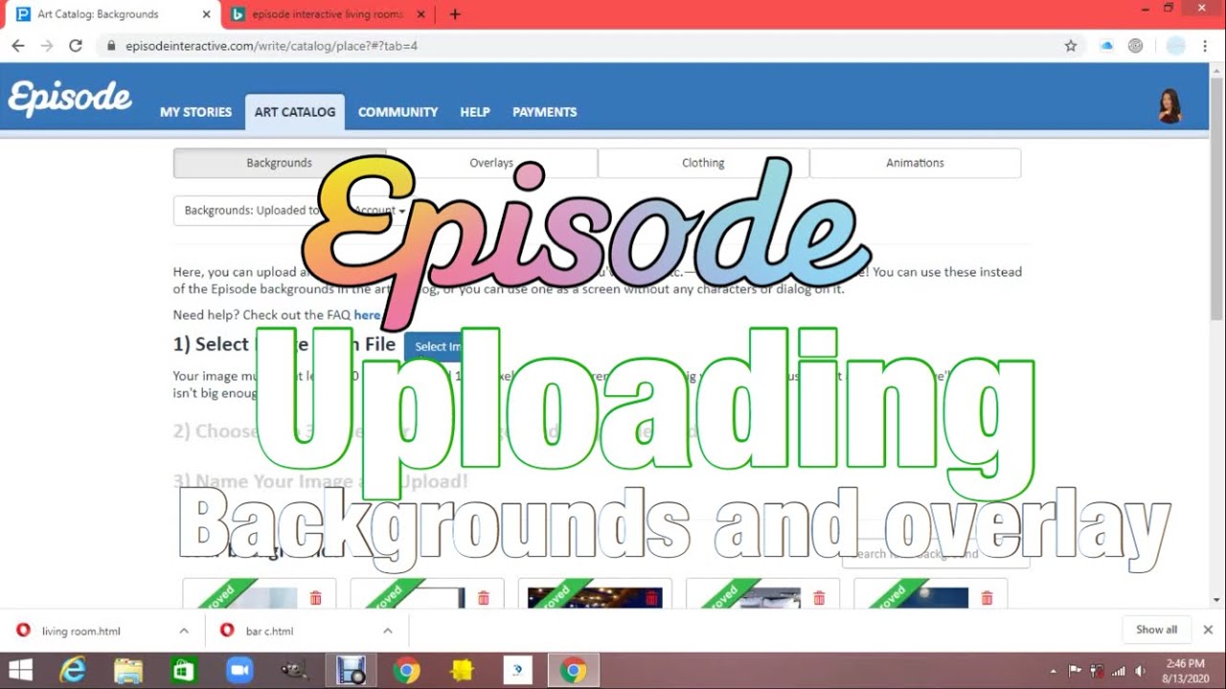Open the FAQ 'here' link
Image resolution: width=1226 pixels, height=689 pixels.
[367, 315]
